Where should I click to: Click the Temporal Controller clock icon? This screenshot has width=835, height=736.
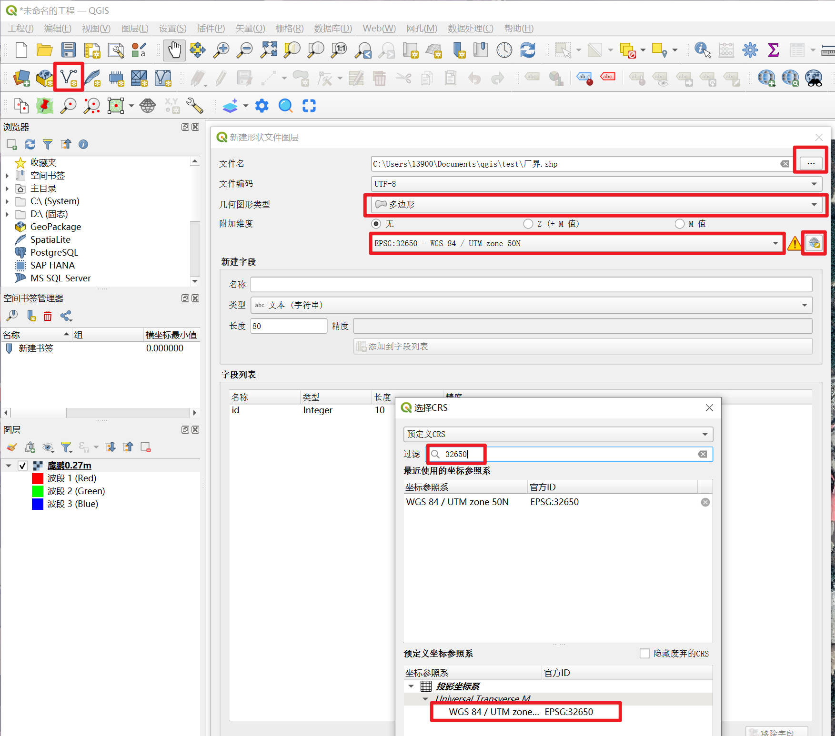tap(504, 50)
